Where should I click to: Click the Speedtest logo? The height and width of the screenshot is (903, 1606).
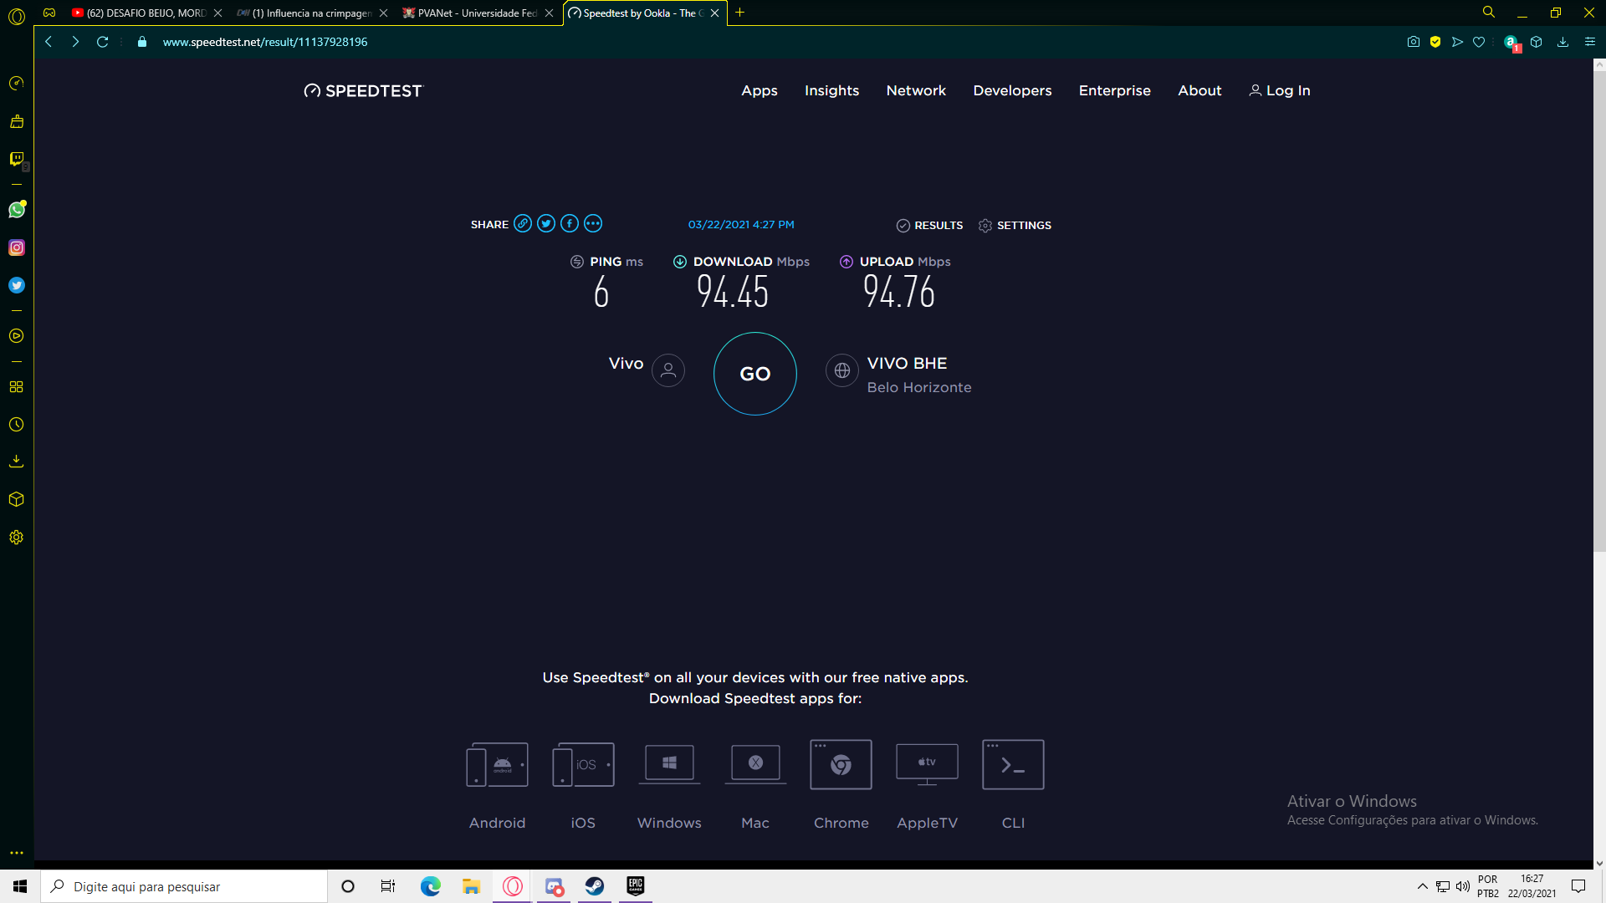click(364, 90)
